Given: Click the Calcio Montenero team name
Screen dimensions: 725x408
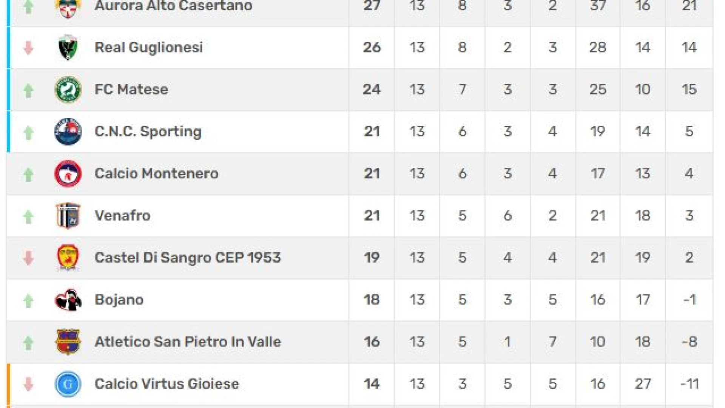Looking at the screenshot, I should click(x=156, y=174).
